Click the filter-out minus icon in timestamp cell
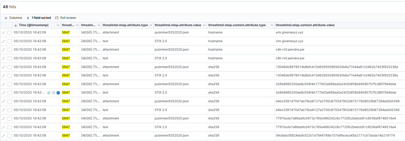The height and width of the screenshot is (141, 405). pyautogui.click(x=54, y=93)
